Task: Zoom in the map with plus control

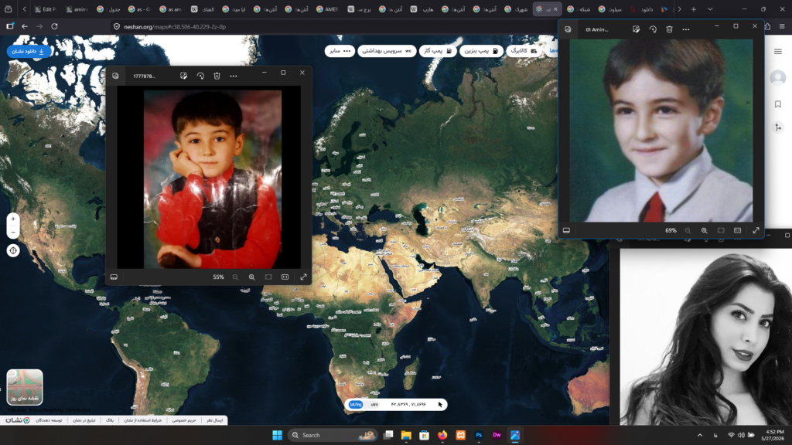Action: tap(13, 219)
